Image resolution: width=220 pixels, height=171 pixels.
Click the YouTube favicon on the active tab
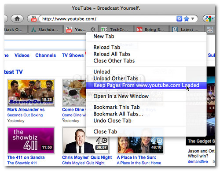tap(69, 30)
